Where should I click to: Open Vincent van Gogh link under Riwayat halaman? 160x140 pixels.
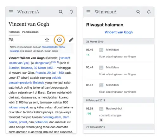(118, 32)
